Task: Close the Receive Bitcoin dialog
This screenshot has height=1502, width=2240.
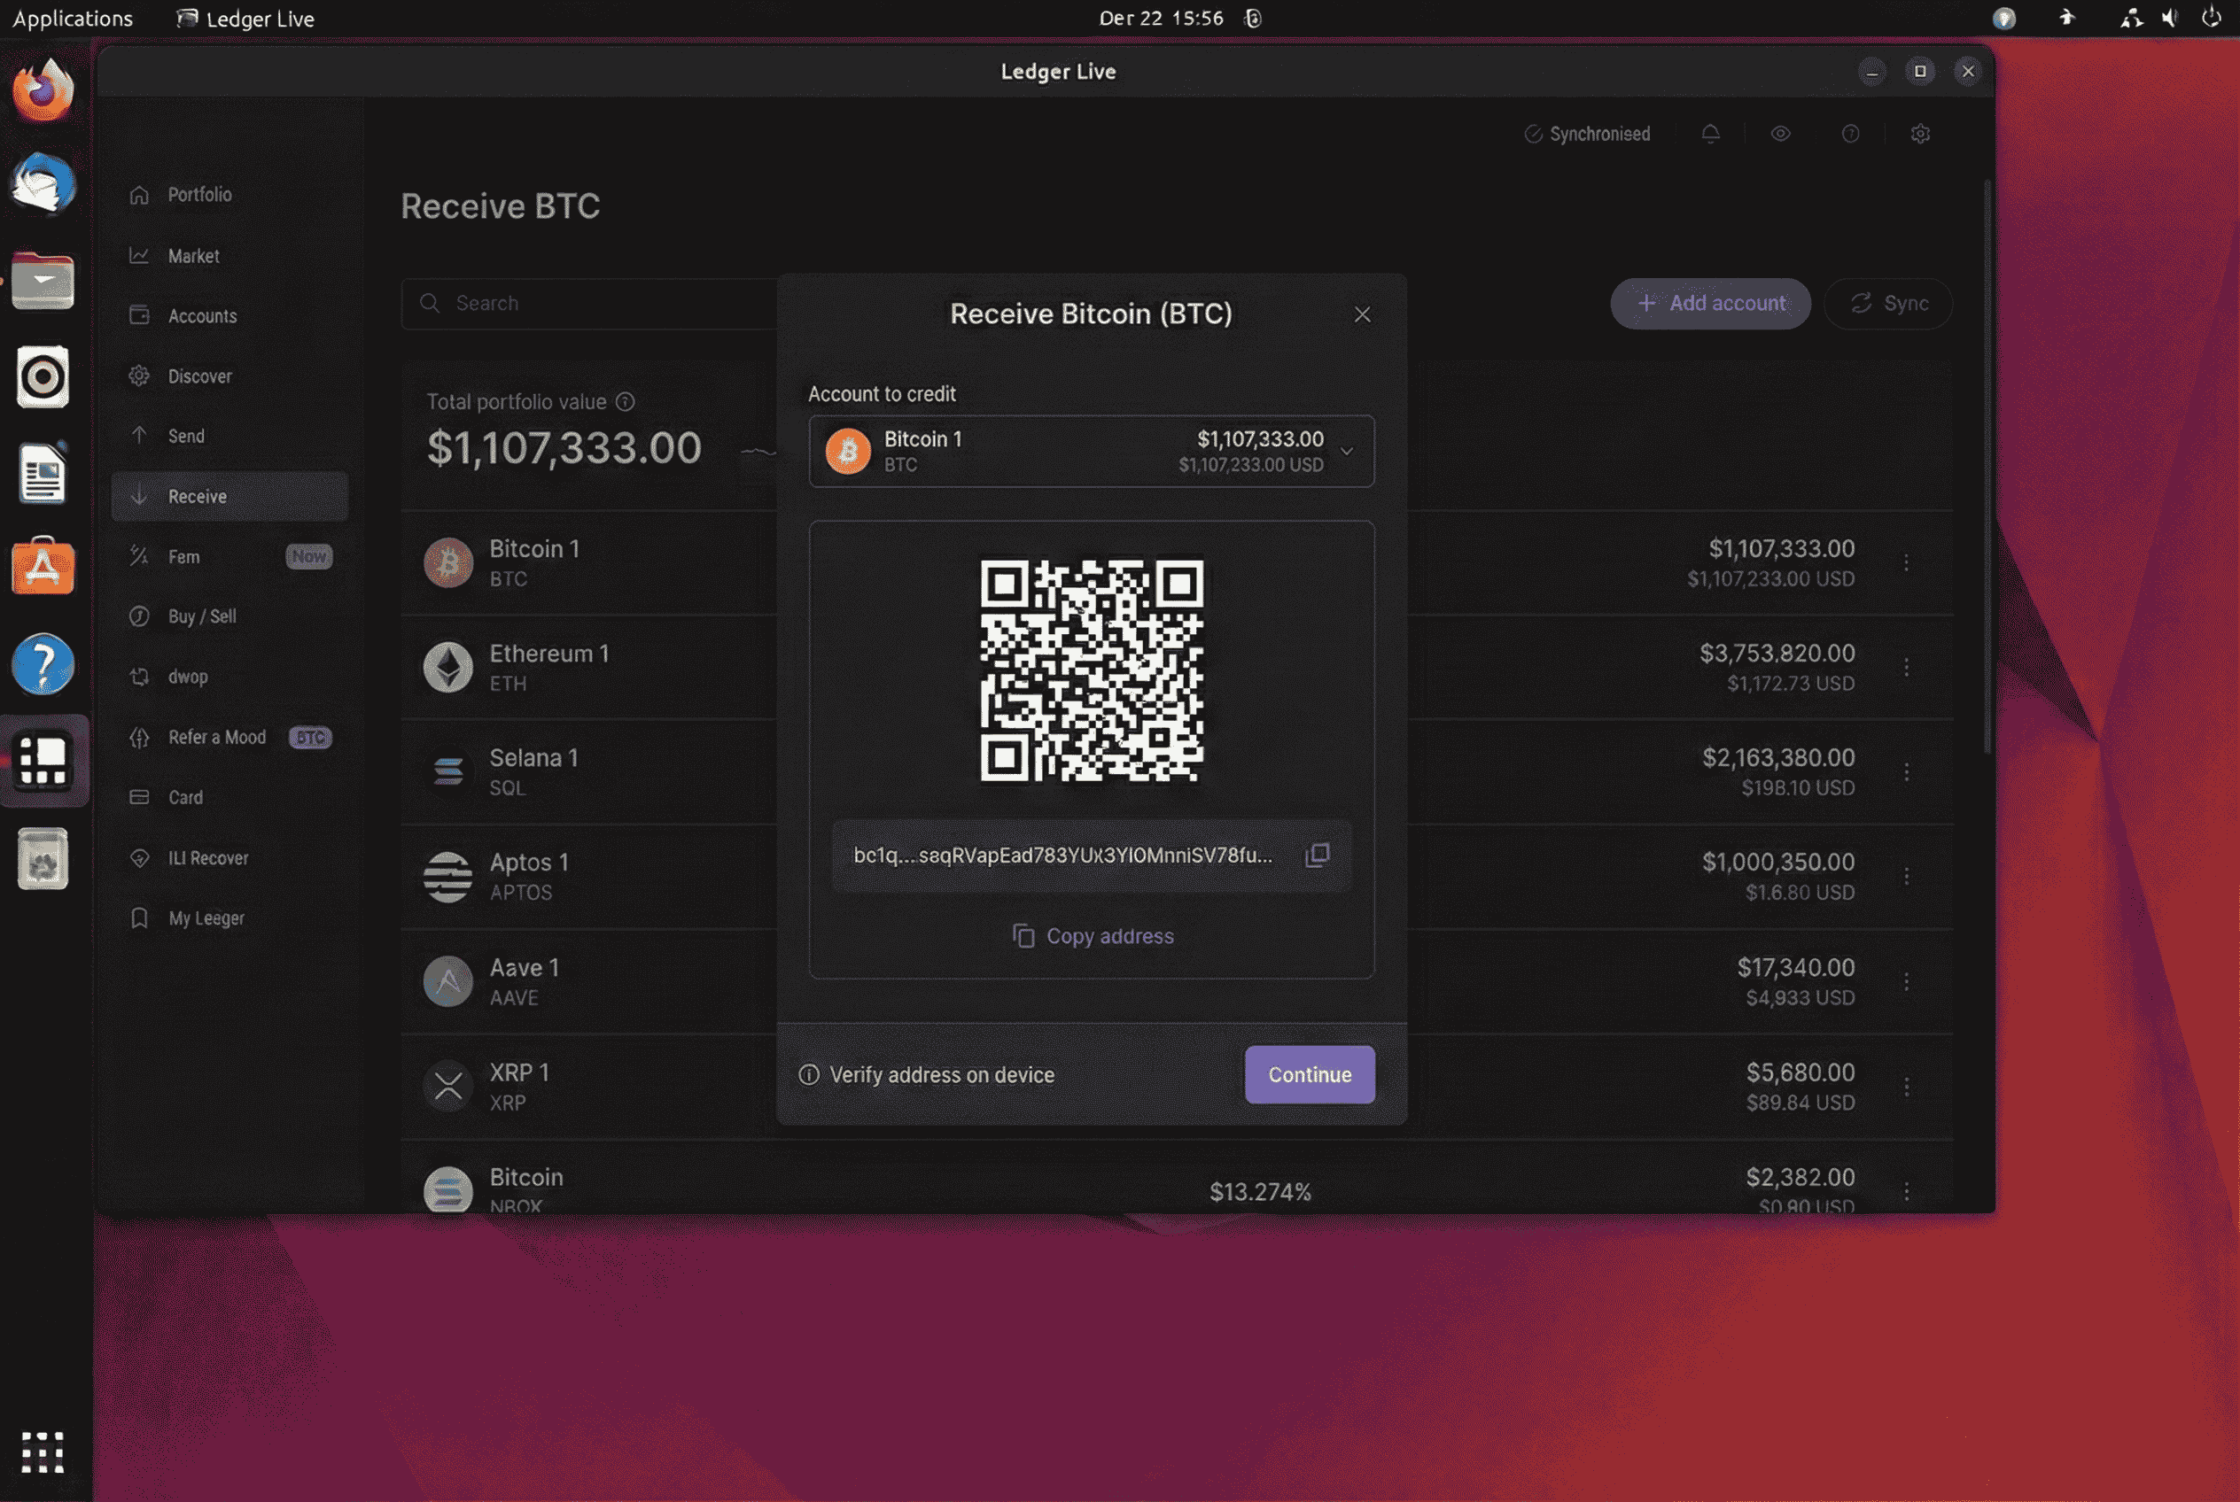Action: point(1361,314)
